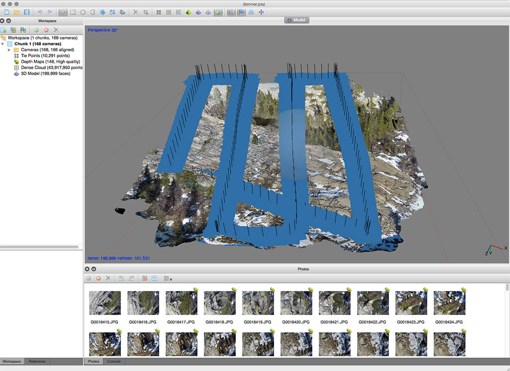Toggle the Show Markers flag button
510x371 pixels.
(x=242, y=12)
